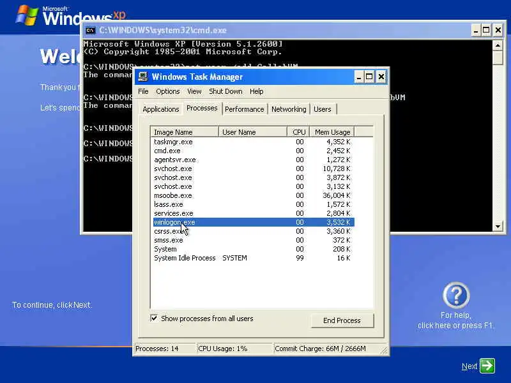Viewport: 511px width, 383px height.
Task: Click the cmd.exe window title bar text
Action: click(x=163, y=30)
